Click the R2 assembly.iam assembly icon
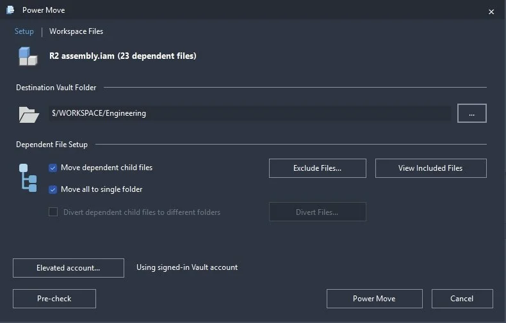This screenshot has height=323, width=506. [x=28, y=56]
